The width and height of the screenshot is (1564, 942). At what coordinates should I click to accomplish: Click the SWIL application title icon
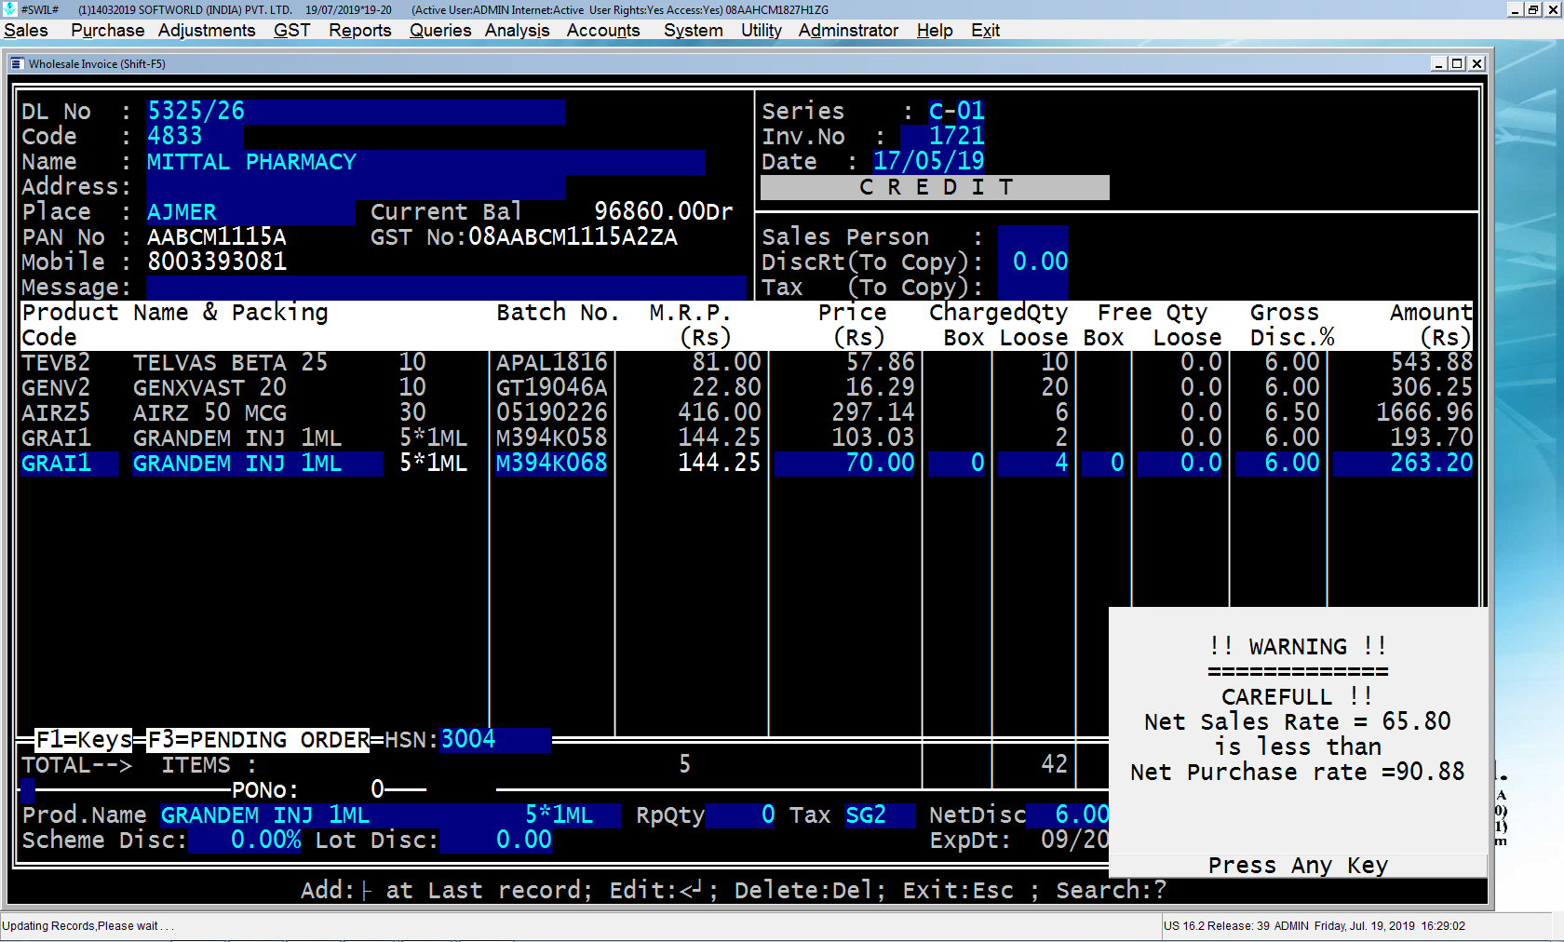pos(10,9)
